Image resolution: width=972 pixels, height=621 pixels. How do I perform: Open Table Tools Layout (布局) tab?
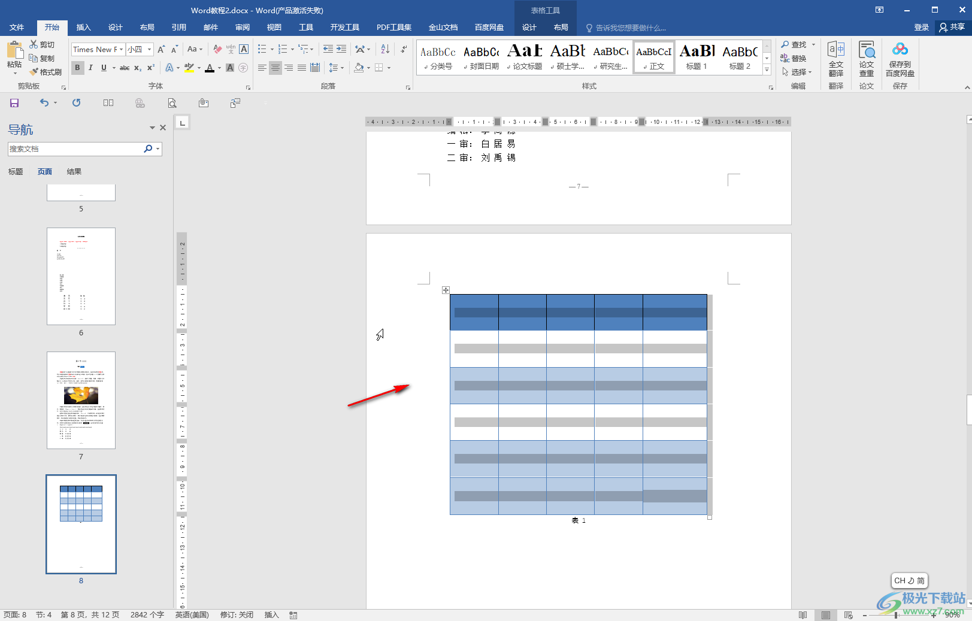tap(561, 27)
